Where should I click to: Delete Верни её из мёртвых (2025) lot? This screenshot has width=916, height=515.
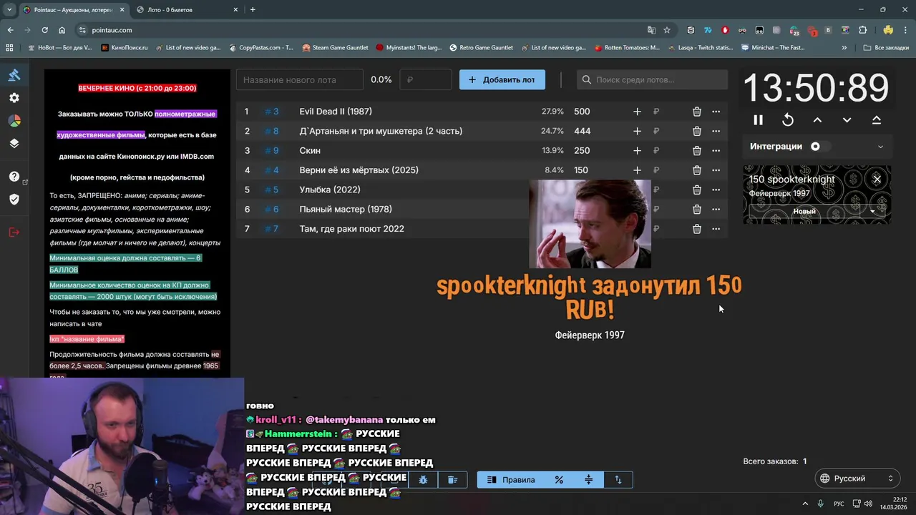(x=696, y=170)
